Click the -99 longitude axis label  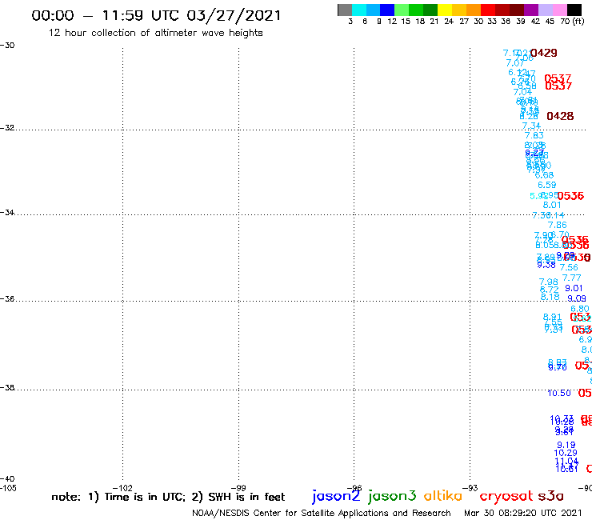238,488
